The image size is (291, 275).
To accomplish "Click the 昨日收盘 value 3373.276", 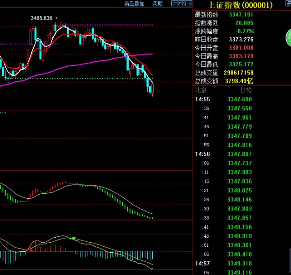I will click(x=241, y=40).
